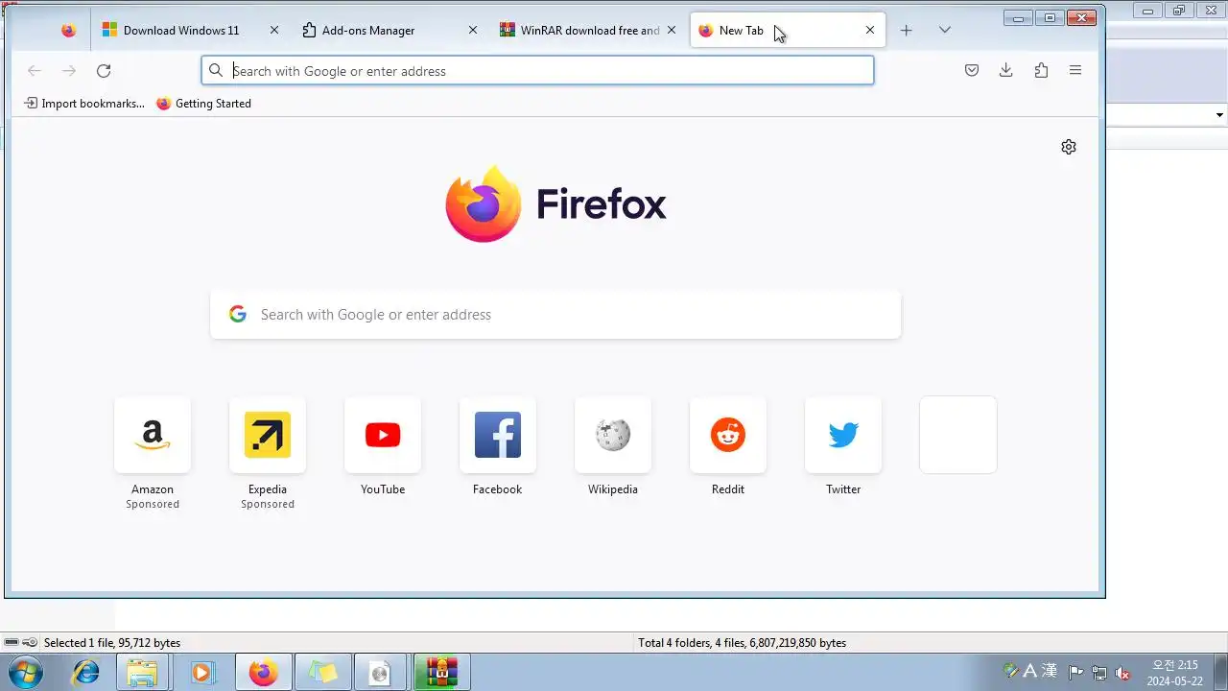Image resolution: width=1228 pixels, height=691 pixels.
Task: Open Windows Explorer taskbar icon
Action: coord(143,673)
